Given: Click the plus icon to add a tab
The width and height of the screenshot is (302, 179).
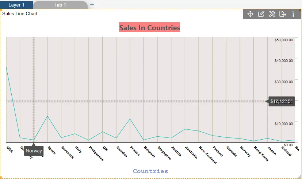Looking at the screenshot, I should tap(92, 5).
